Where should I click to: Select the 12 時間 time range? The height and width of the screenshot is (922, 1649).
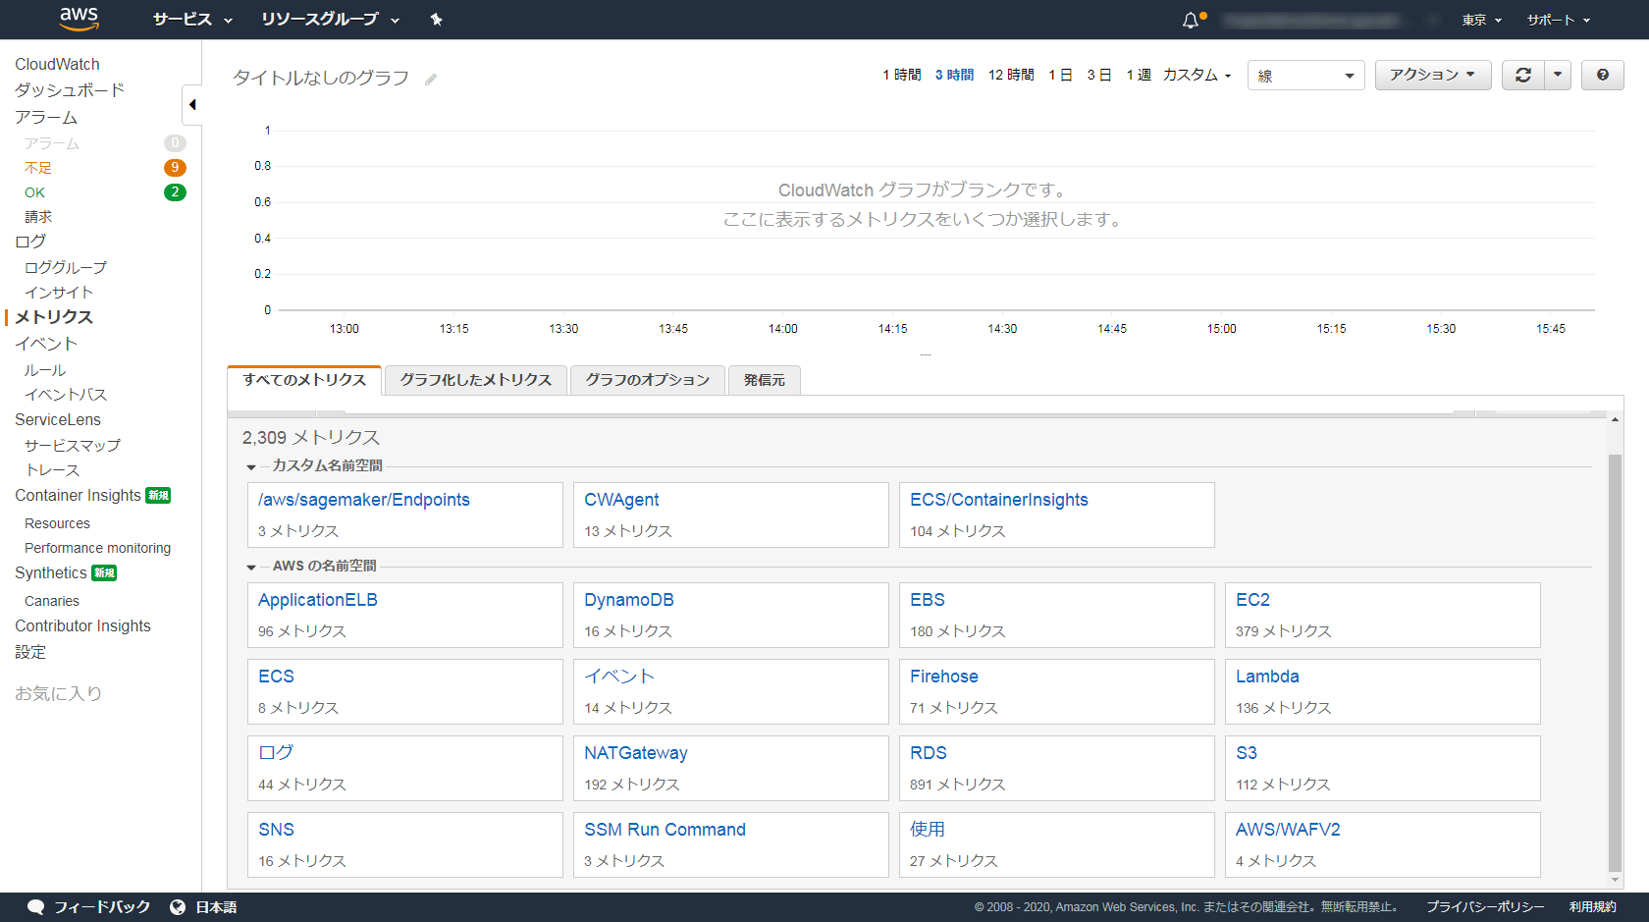point(1011,75)
